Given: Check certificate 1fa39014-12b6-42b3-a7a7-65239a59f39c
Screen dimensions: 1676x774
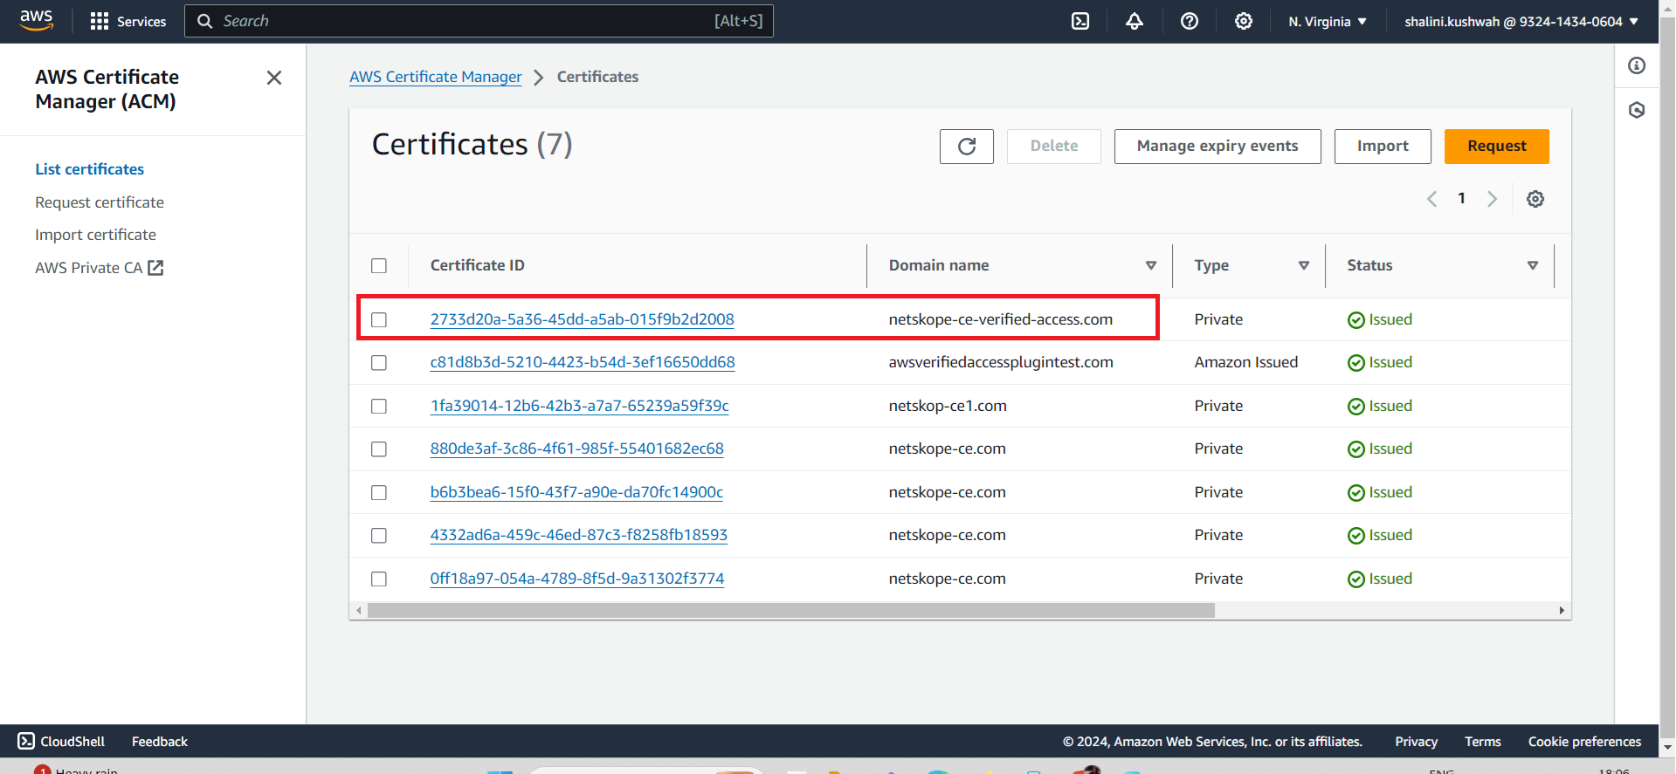Looking at the screenshot, I should click(x=379, y=406).
